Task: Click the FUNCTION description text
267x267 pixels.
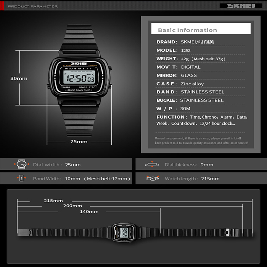Action: [x=202, y=120]
